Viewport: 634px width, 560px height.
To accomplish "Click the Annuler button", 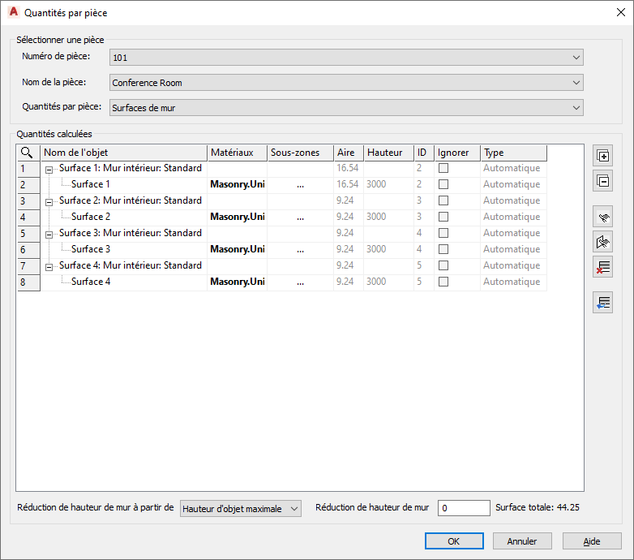I will tap(522, 541).
